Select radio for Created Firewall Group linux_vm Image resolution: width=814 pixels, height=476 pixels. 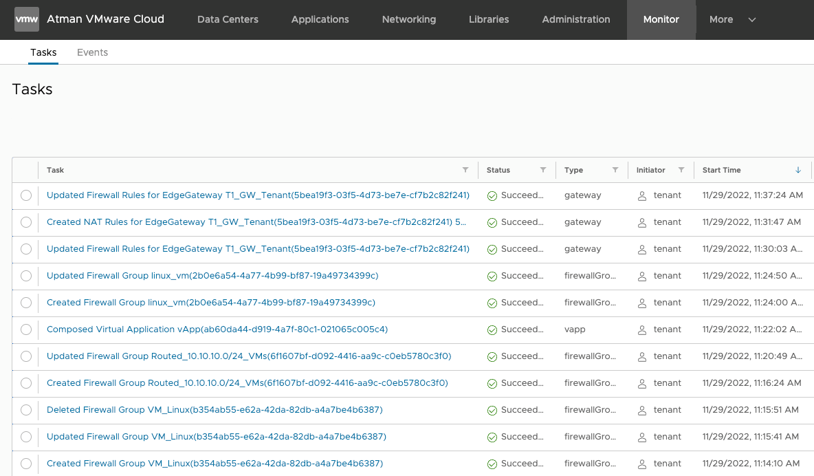26,303
